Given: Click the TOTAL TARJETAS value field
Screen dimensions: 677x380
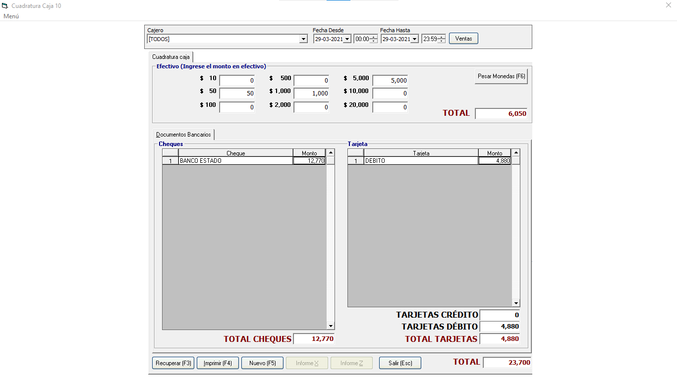Looking at the screenshot, I should (500, 339).
